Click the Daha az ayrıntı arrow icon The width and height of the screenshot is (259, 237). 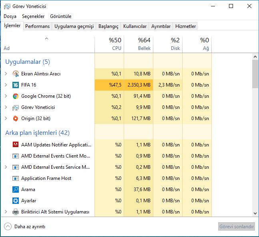coord(8,227)
